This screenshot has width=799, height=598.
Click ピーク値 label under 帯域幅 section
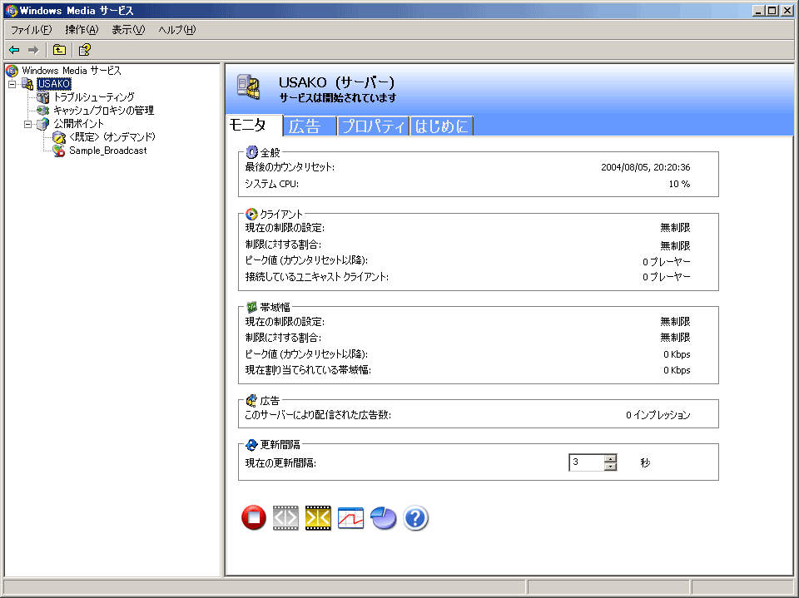point(307,354)
